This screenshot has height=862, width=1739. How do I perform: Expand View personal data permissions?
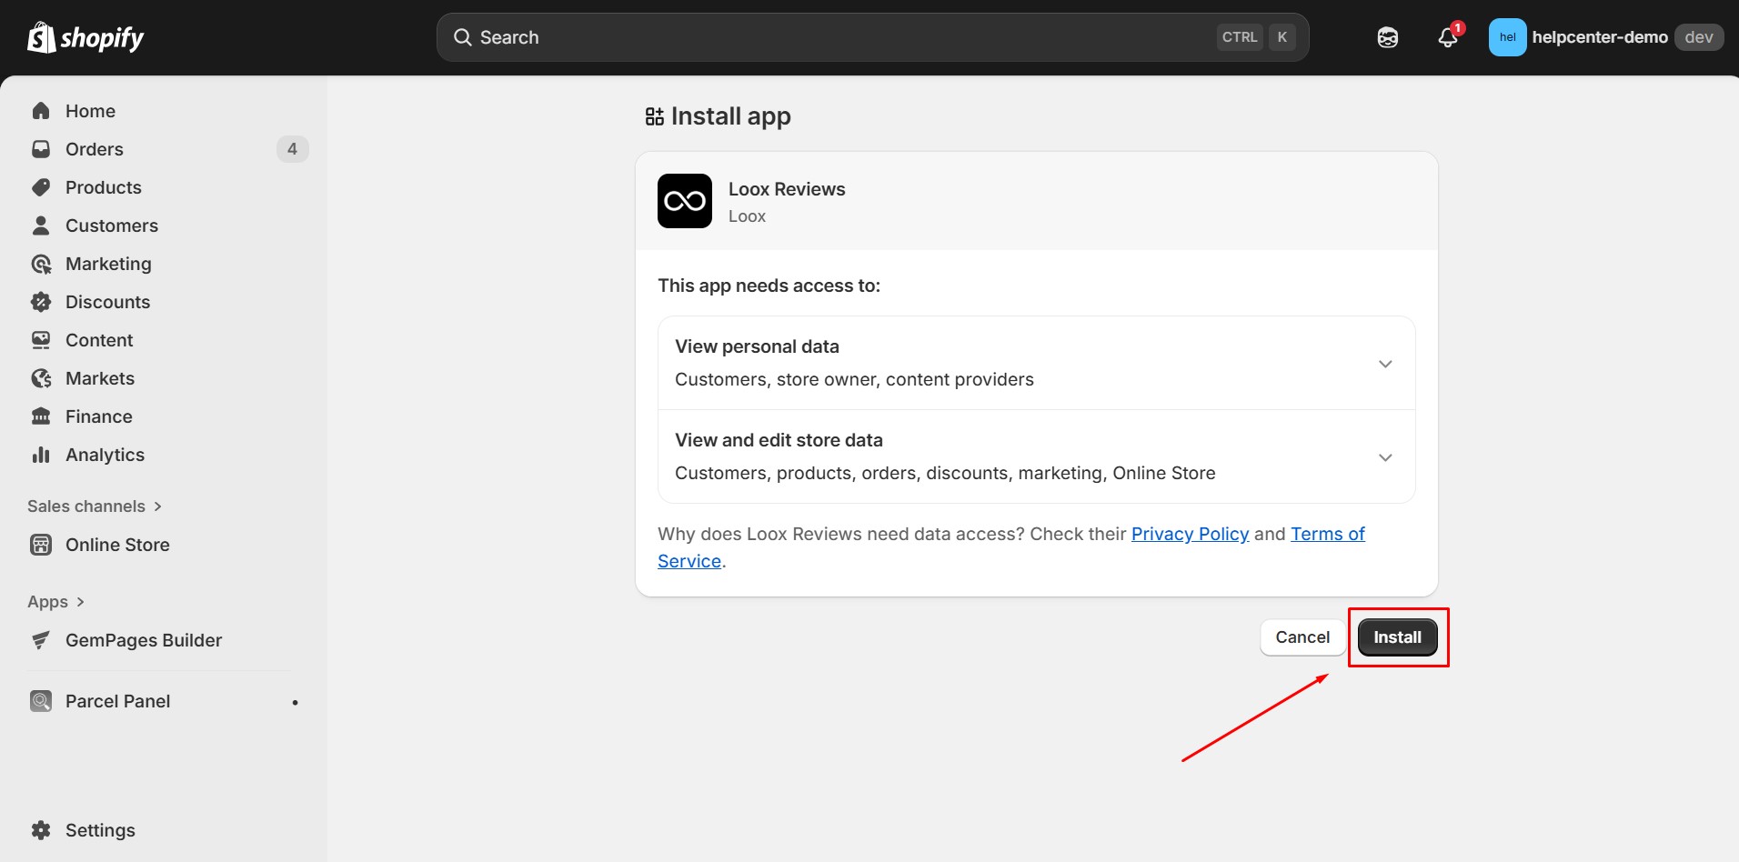coord(1384,364)
